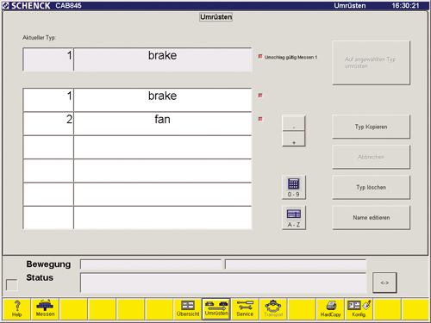Viewport: 431px width, 323px height.
Task: Click the Typ löschen button
Action: click(371, 187)
